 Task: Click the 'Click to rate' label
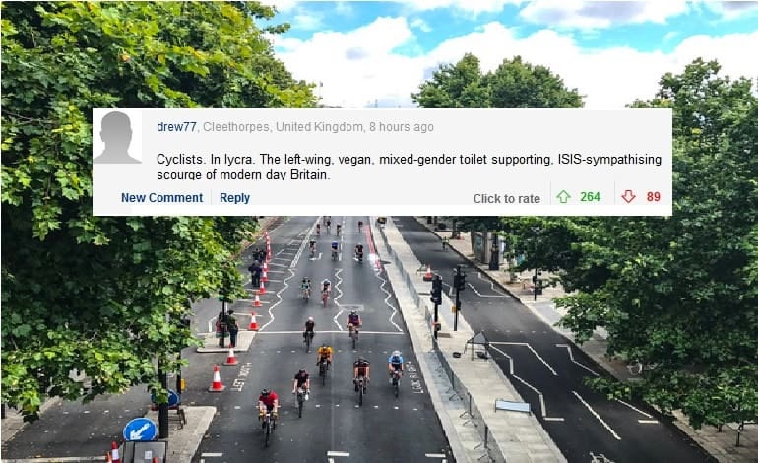point(507,198)
